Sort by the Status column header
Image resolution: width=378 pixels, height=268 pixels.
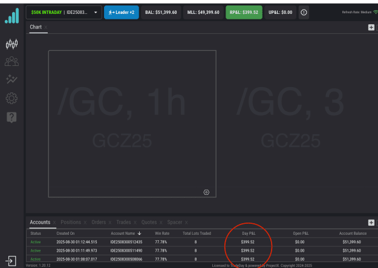point(36,234)
